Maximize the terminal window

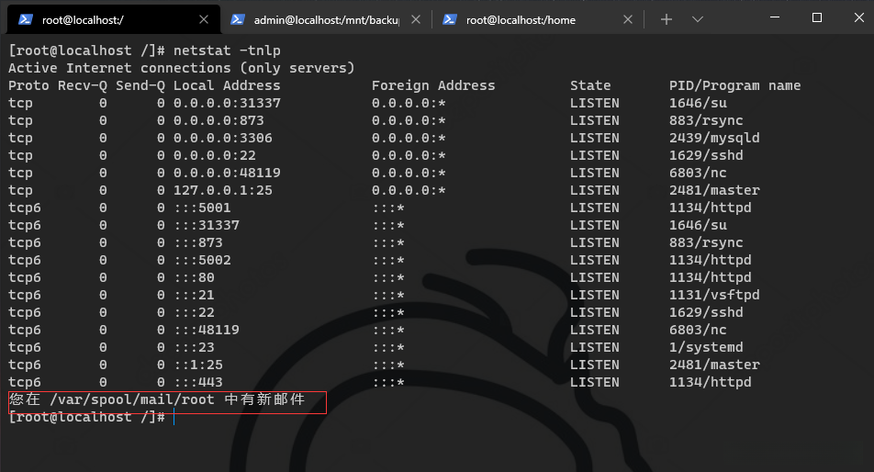(816, 17)
